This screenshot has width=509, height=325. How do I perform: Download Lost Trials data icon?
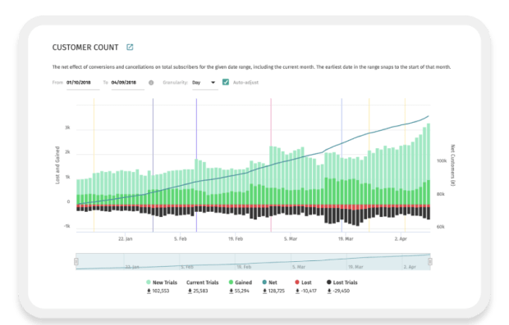[x=329, y=291]
